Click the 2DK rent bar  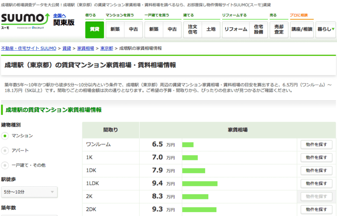point(199,210)
